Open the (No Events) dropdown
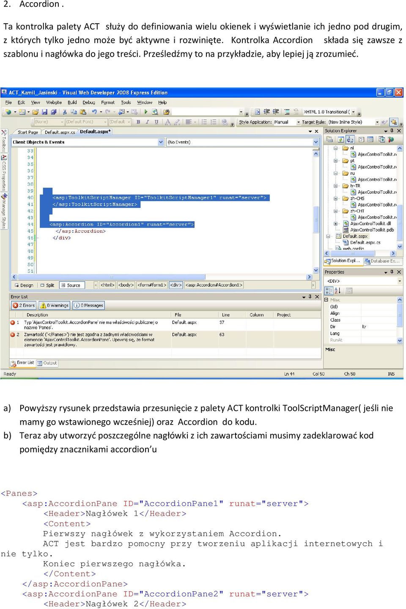The height and width of the screenshot is (609, 406). coord(315,142)
